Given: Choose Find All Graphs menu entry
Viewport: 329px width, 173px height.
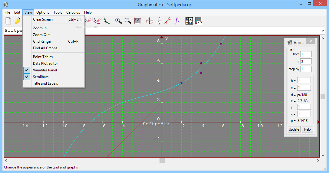Looking at the screenshot, I should [54, 48].
